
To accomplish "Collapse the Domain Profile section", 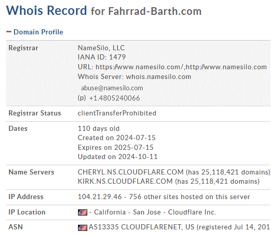I will pos(35,32).
